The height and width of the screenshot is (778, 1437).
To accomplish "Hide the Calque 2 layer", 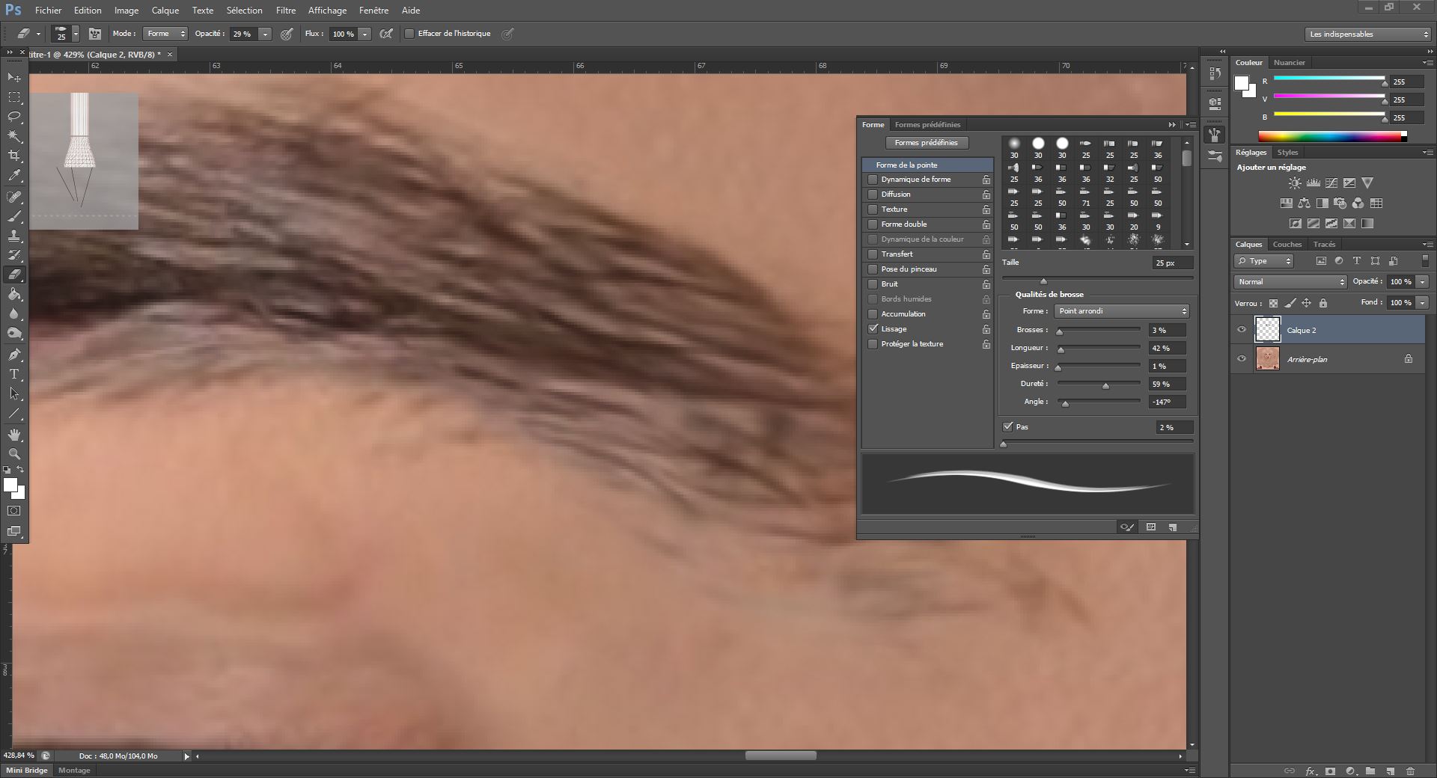I will pos(1242,330).
